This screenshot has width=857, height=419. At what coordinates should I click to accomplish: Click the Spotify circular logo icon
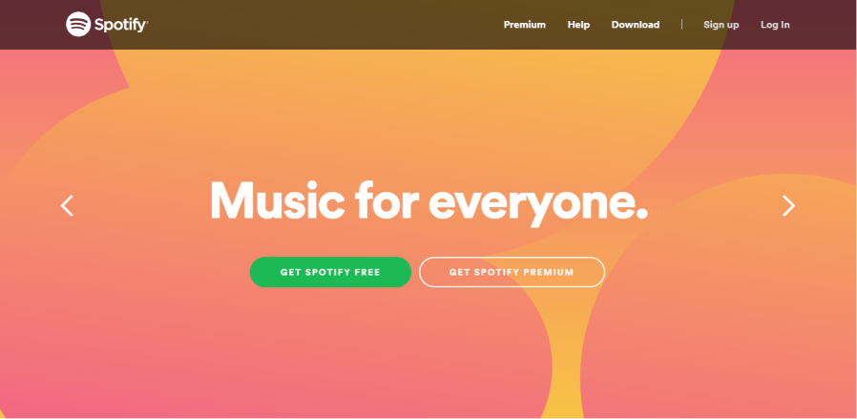[x=78, y=25]
